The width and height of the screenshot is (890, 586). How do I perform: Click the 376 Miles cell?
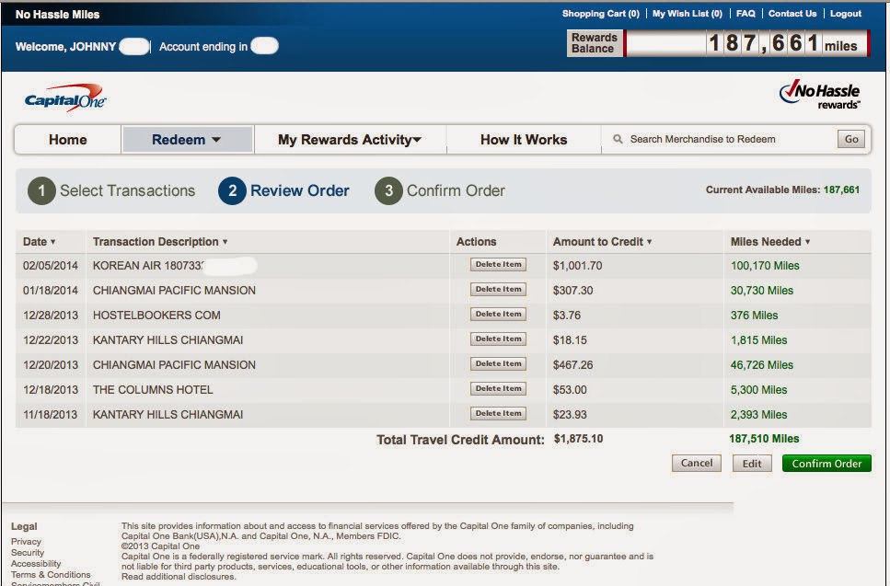coord(754,316)
